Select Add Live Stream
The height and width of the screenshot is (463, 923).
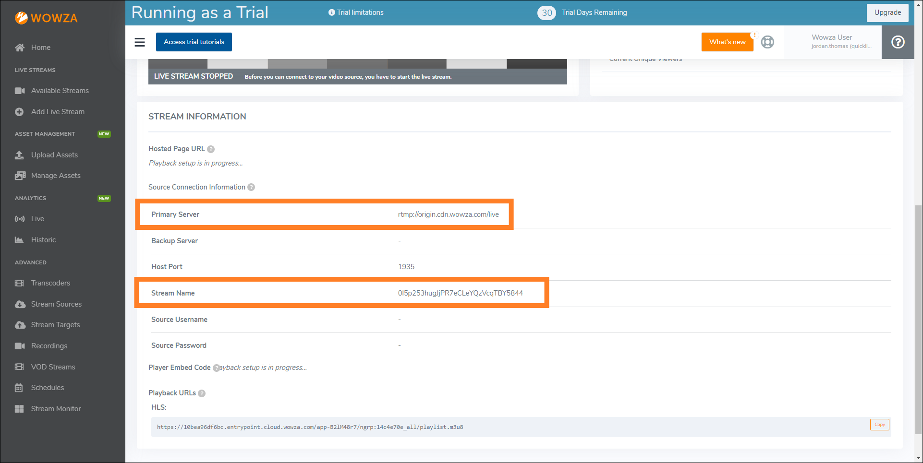[58, 112]
